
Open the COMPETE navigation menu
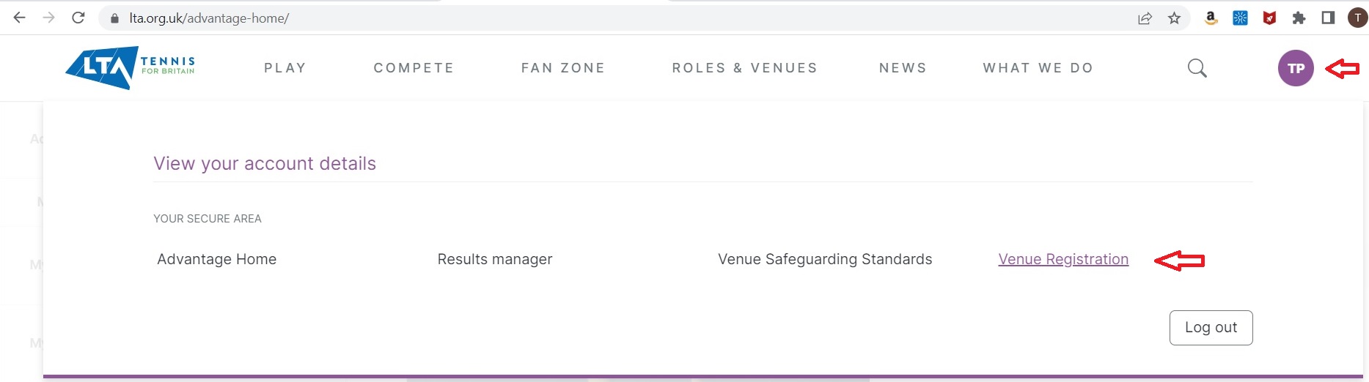tap(414, 68)
